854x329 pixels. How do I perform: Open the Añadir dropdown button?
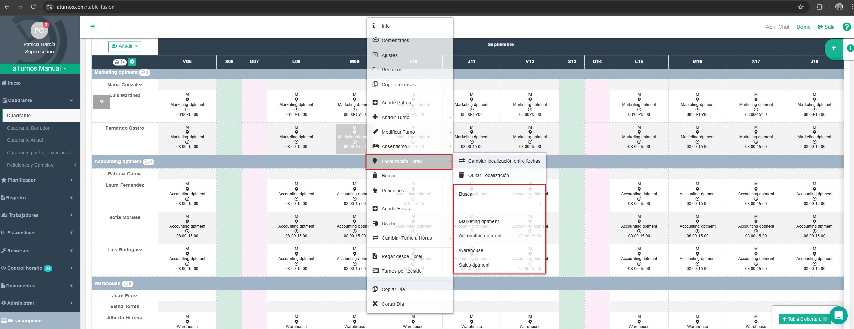(x=125, y=46)
